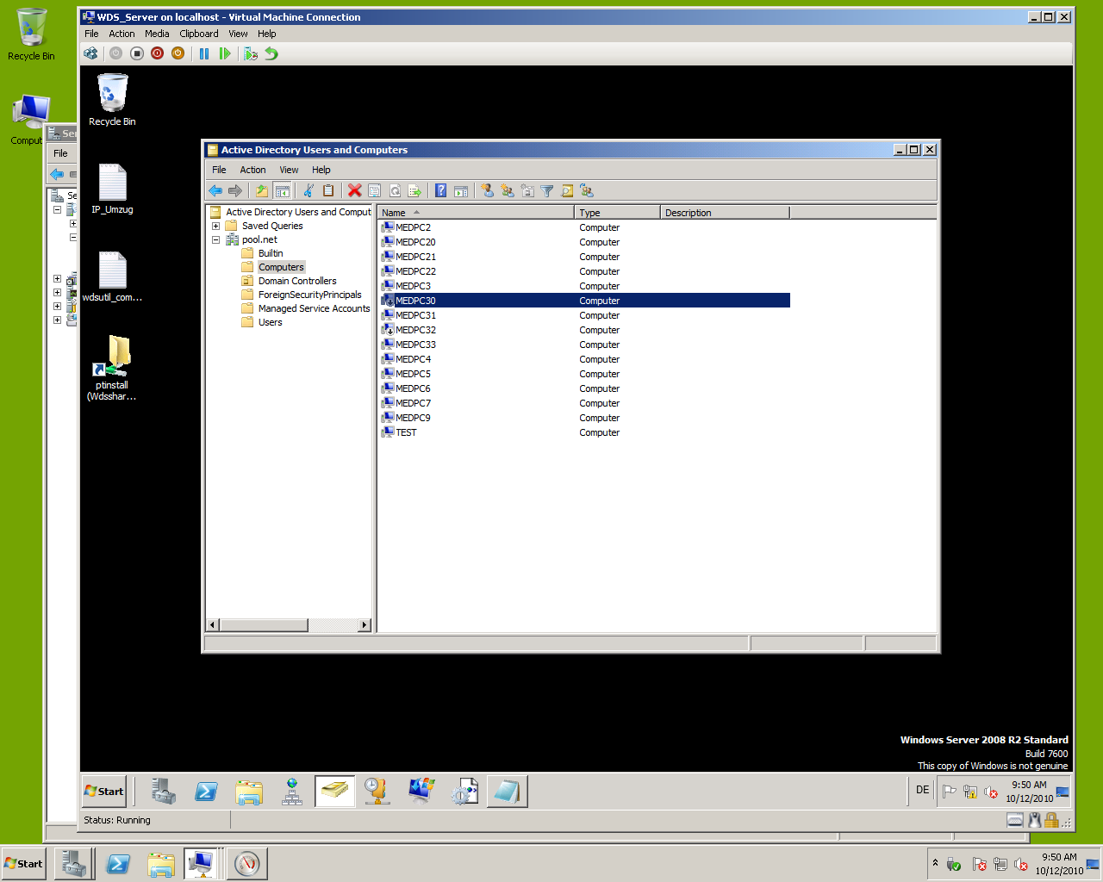Select Managed Service Accounts in tree
The width and height of the screenshot is (1103, 882).
[x=314, y=308]
